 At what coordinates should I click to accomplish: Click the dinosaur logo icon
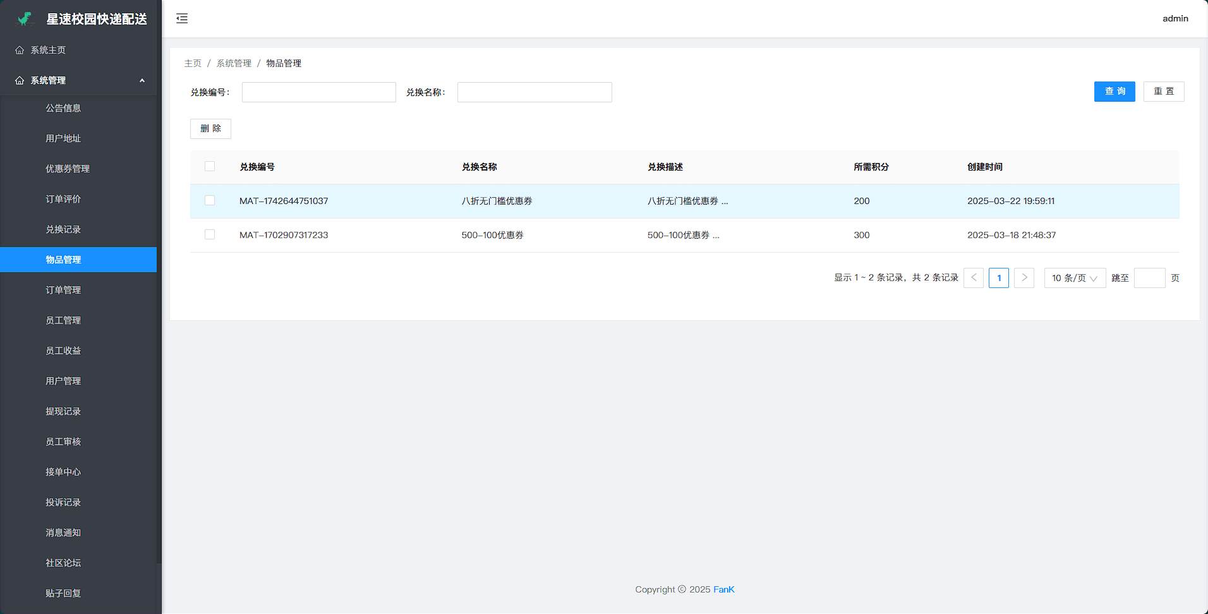[25, 19]
